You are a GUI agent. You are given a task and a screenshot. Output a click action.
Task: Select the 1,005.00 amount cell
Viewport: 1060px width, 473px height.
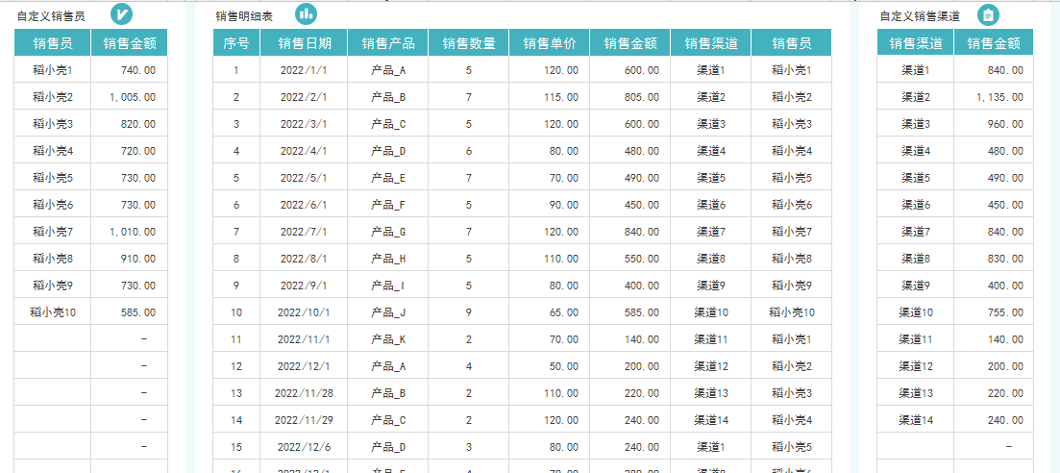(x=130, y=97)
